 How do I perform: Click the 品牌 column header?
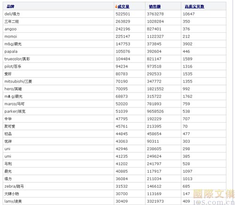coord(10,7)
